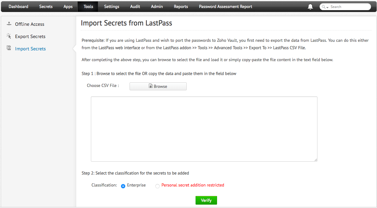Click the Browse button for CSV file
377x208 pixels.
click(x=158, y=86)
